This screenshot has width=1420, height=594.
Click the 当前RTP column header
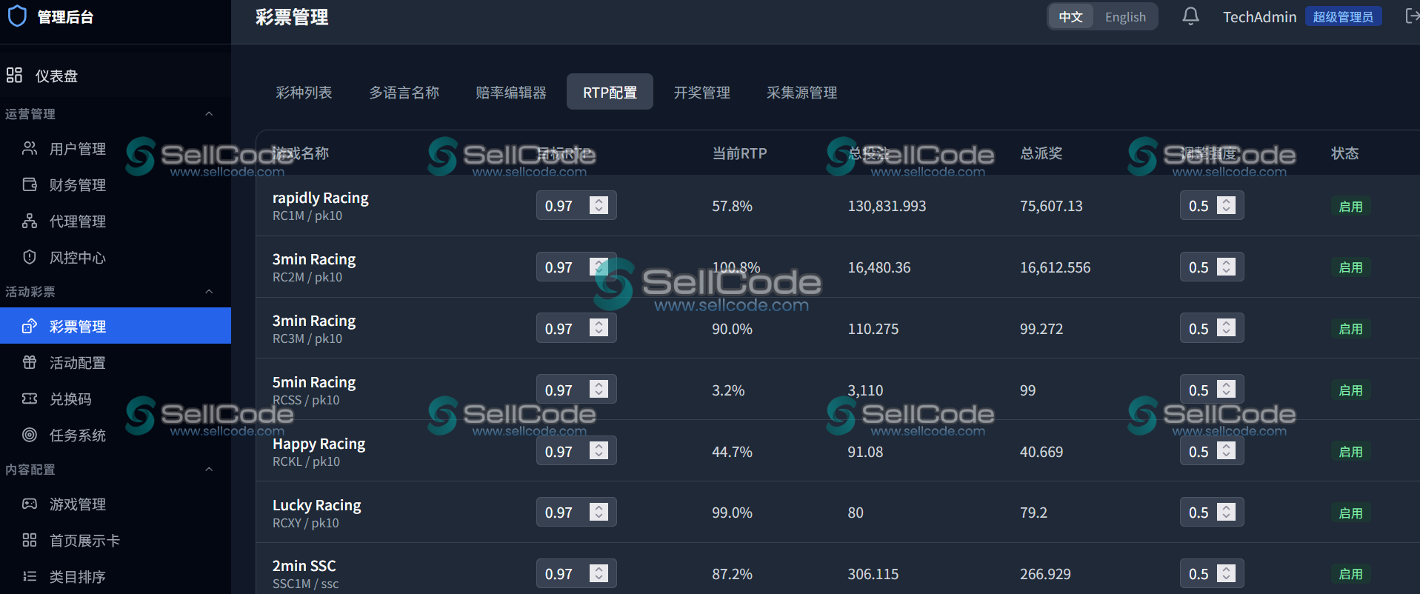pos(739,153)
